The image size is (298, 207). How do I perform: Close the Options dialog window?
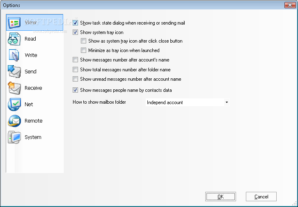(x=290, y=5)
